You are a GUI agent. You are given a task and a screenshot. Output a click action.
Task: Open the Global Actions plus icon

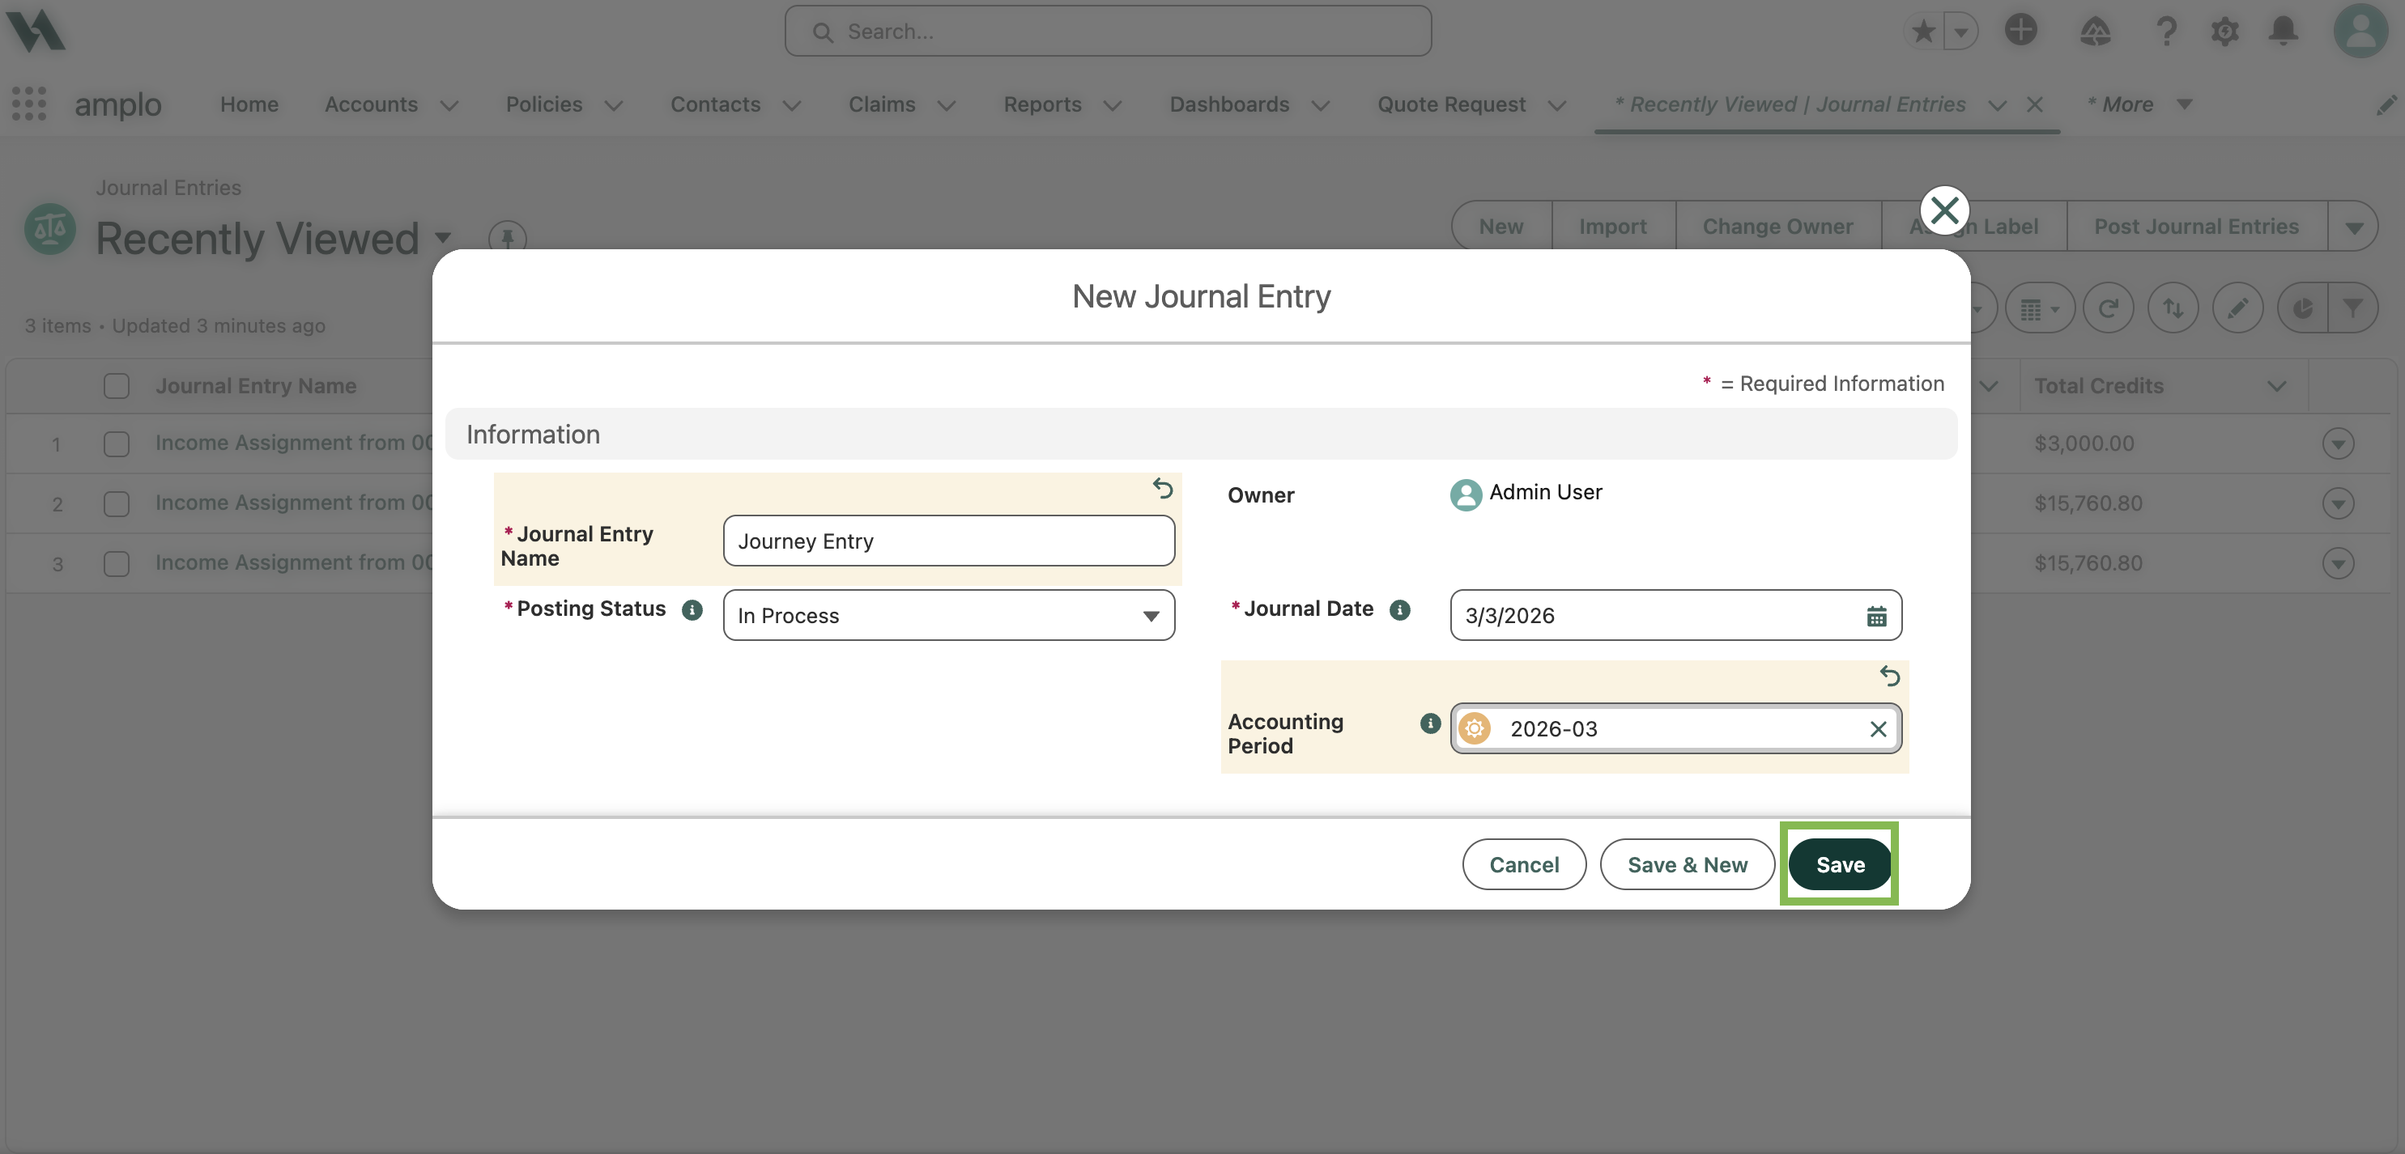(x=2020, y=30)
